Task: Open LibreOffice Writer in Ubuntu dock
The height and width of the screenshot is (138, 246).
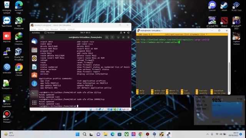Action: click(34, 67)
